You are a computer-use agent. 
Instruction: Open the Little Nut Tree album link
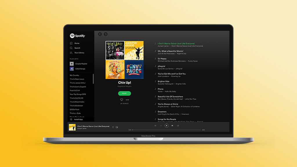click(x=191, y=99)
